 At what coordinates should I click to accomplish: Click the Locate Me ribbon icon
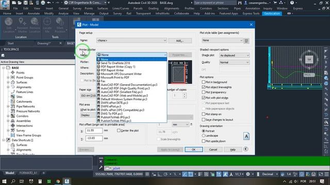pyautogui.click(x=47, y=25)
